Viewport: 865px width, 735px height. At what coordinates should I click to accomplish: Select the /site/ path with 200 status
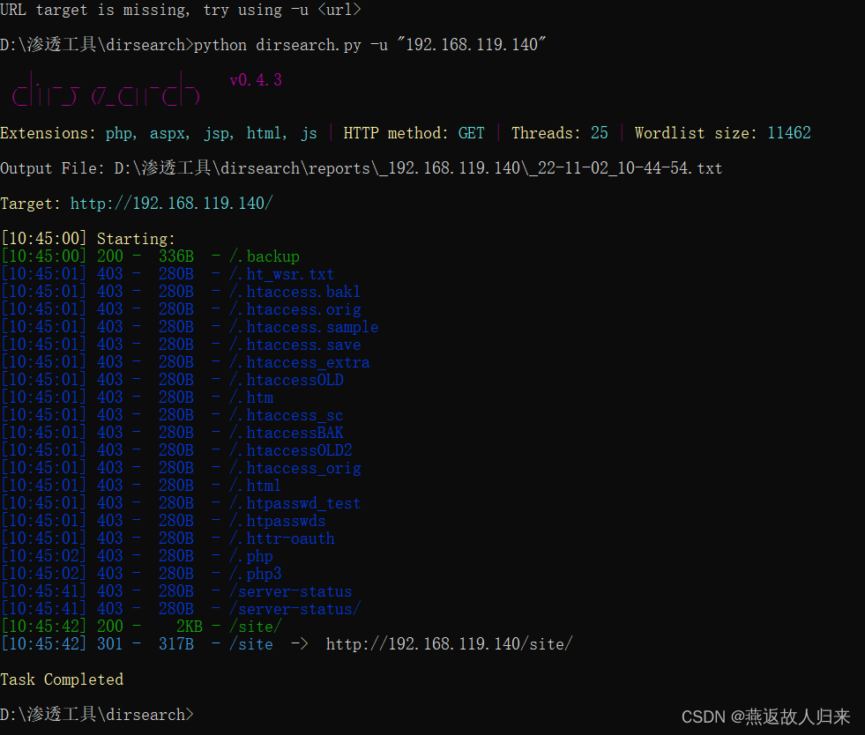point(256,627)
